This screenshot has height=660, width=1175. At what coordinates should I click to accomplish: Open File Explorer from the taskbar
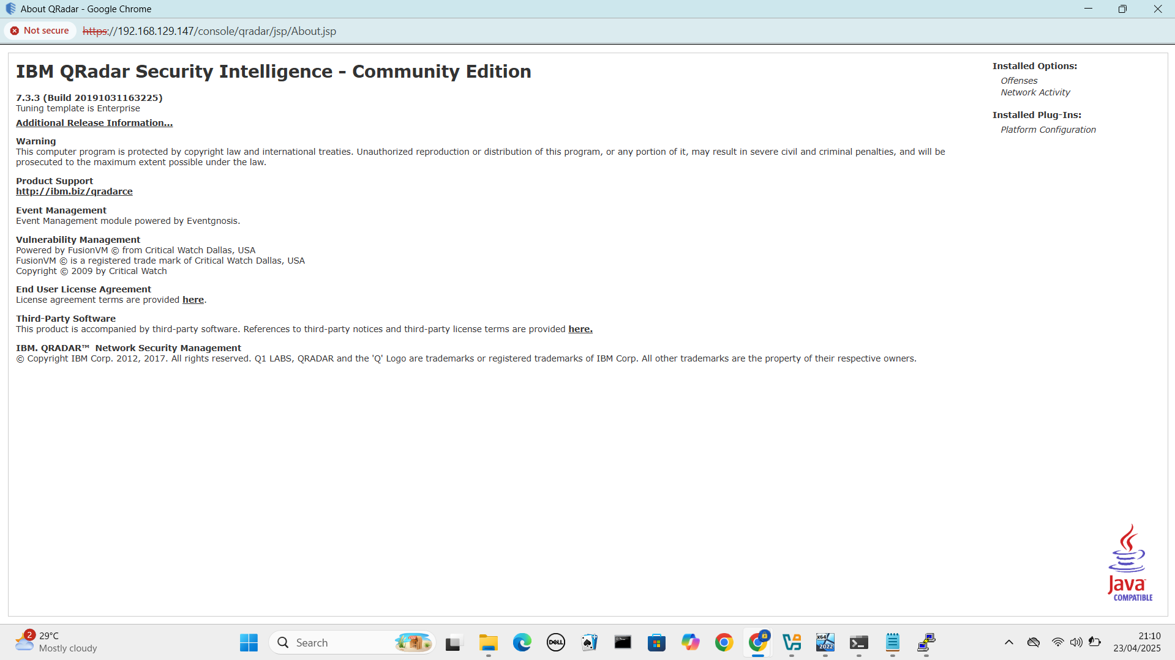pyautogui.click(x=488, y=642)
